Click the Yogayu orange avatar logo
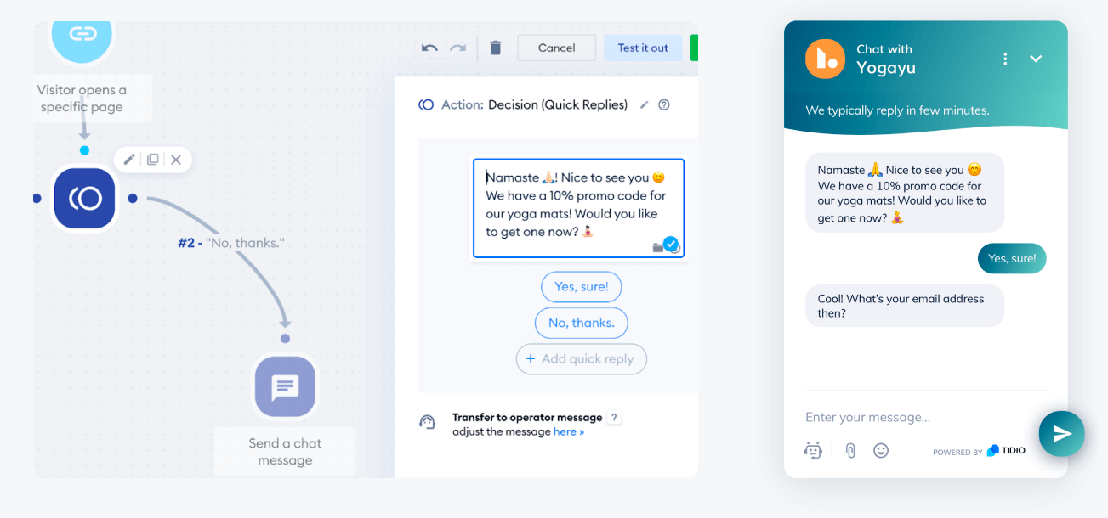The image size is (1108, 518). [825, 59]
